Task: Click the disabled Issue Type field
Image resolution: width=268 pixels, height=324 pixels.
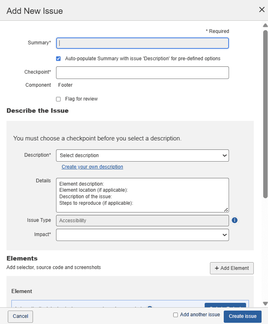Action: pos(142,221)
